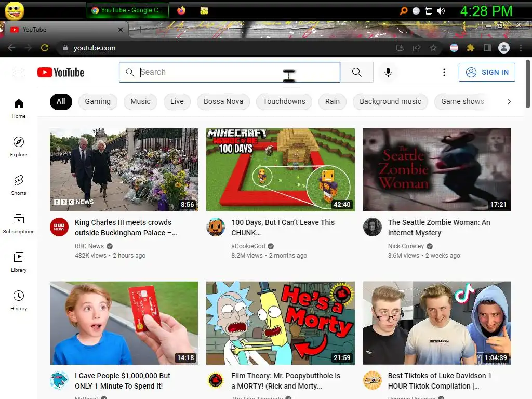Open Library in sidebar

click(x=19, y=262)
